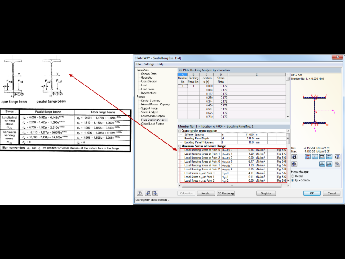The image size is (345, 259).
Task: Click the Stiffener Spacing row
Action: (232, 135)
